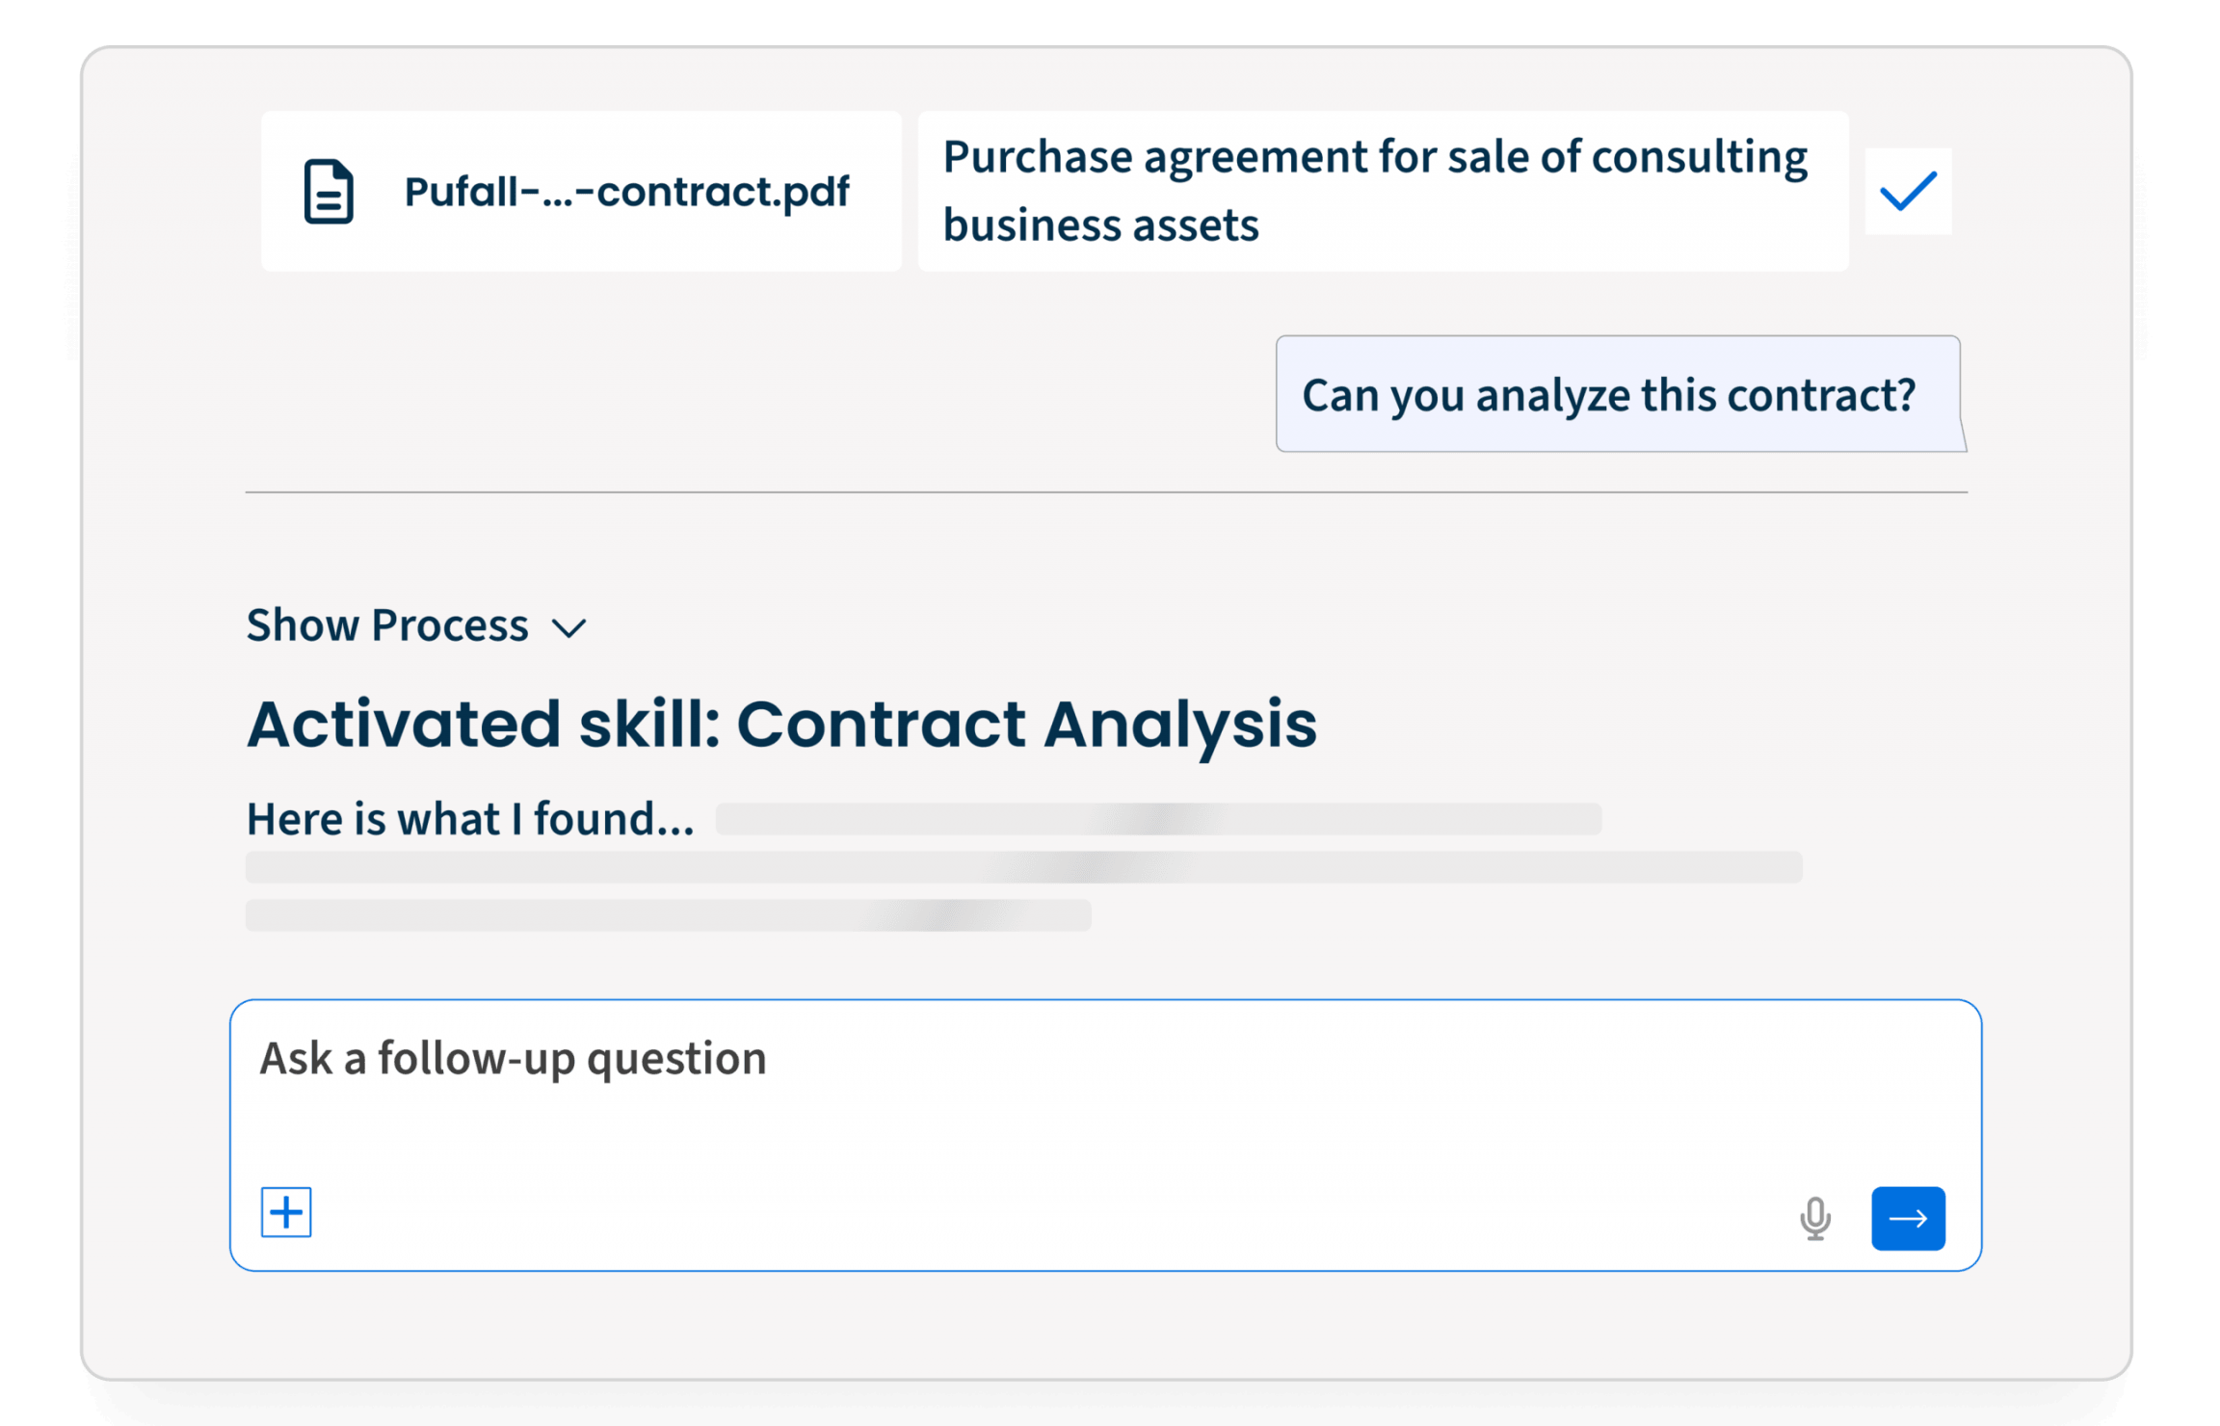Viewport: 2220px width, 1426px height.
Task: Click the longest loading placeholder bar
Action: pyautogui.click(x=1023, y=867)
